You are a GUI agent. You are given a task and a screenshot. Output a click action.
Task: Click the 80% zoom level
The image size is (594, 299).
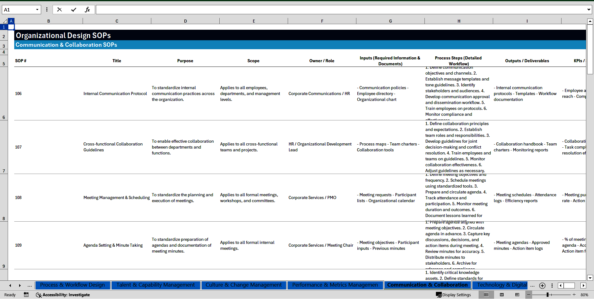click(584, 295)
